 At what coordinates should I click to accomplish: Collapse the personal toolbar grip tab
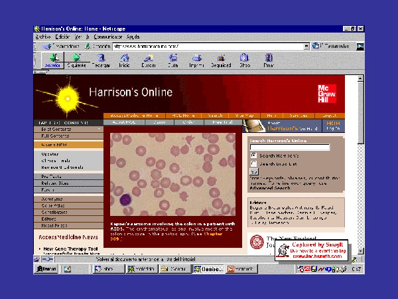coord(40,72)
